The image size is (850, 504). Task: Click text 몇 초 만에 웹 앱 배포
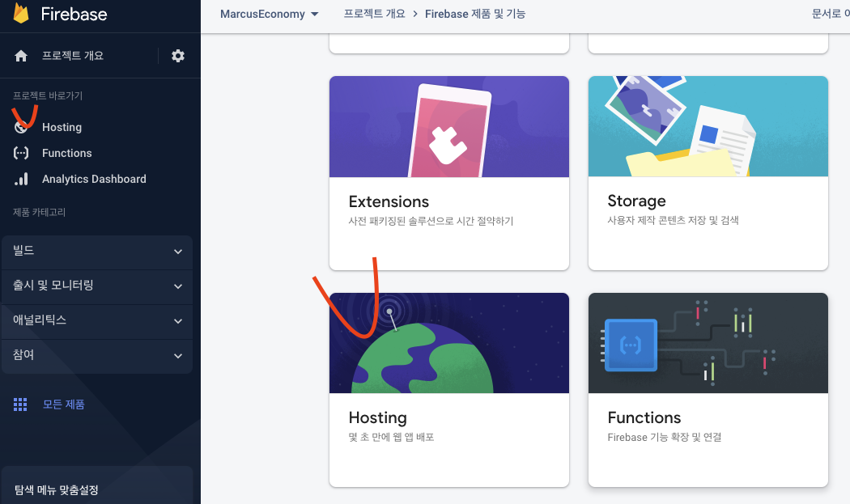[391, 438]
